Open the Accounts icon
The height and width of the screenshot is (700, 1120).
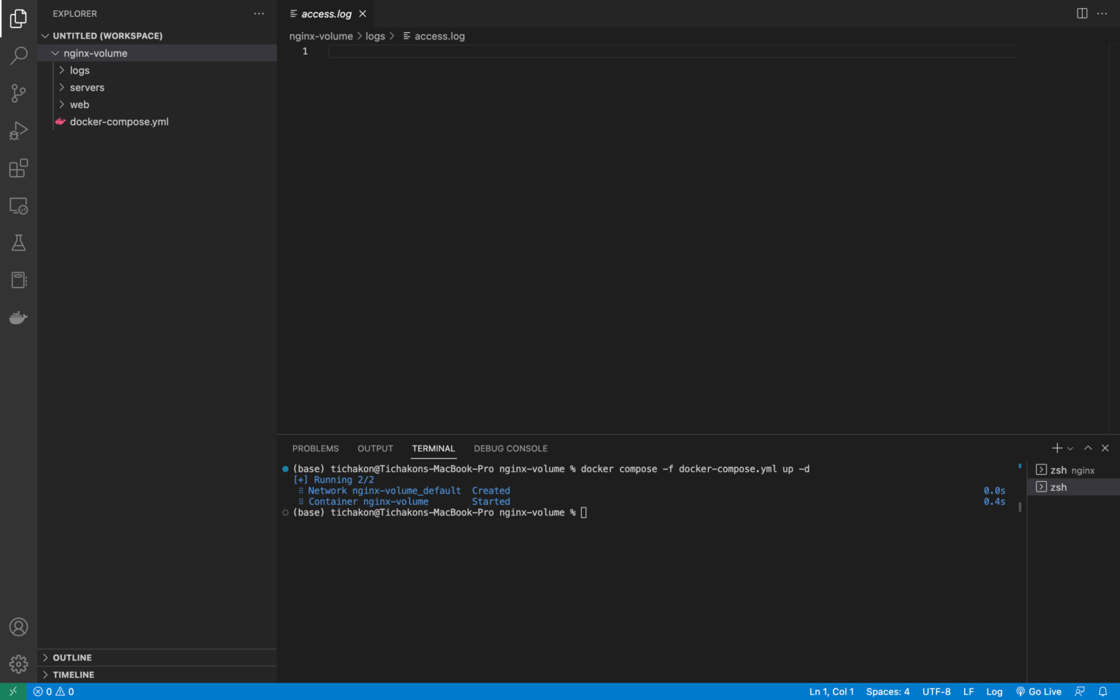pos(18,626)
